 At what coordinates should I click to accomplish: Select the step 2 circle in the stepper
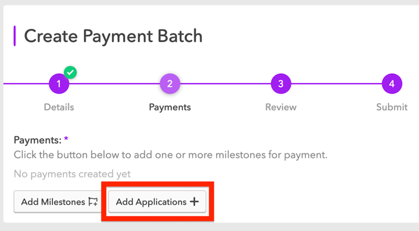pos(170,84)
